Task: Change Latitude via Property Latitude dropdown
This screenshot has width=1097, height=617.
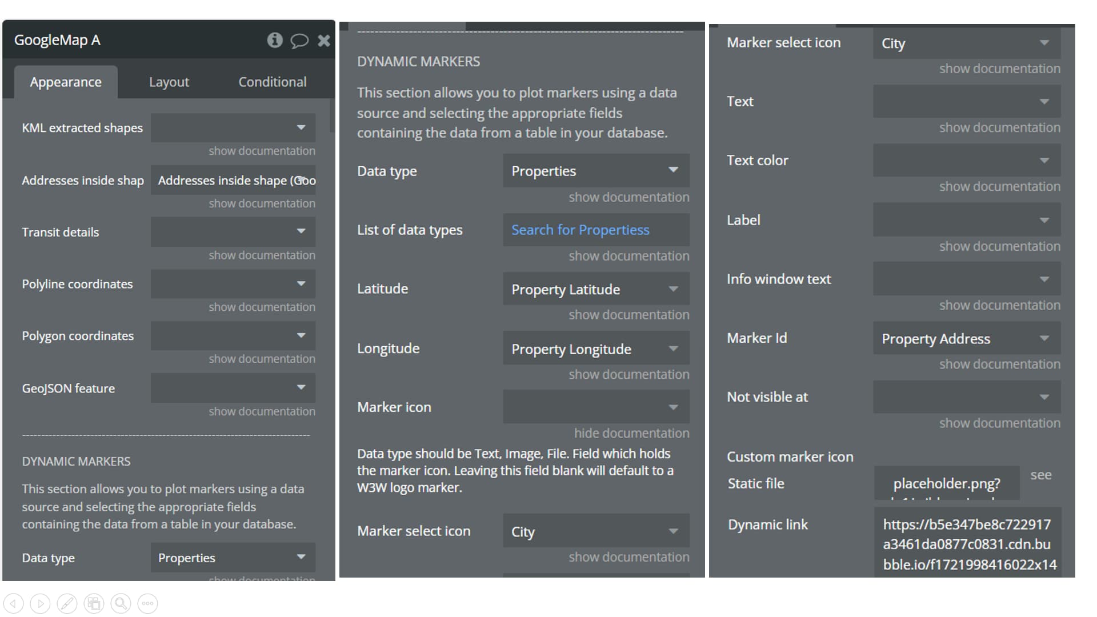Action: point(595,289)
